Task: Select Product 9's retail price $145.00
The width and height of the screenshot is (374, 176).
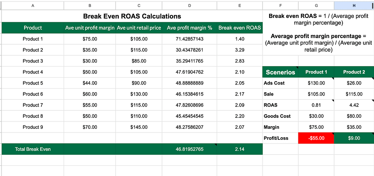Action: coord(139,127)
